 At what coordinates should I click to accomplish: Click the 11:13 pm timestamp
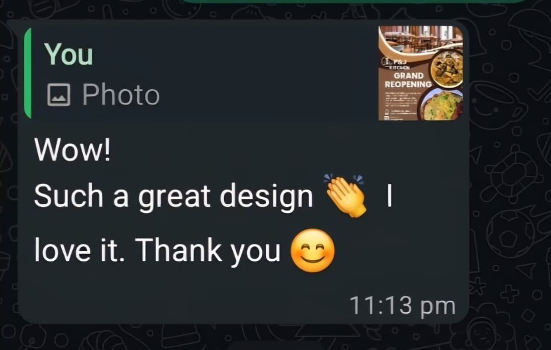click(403, 305)
